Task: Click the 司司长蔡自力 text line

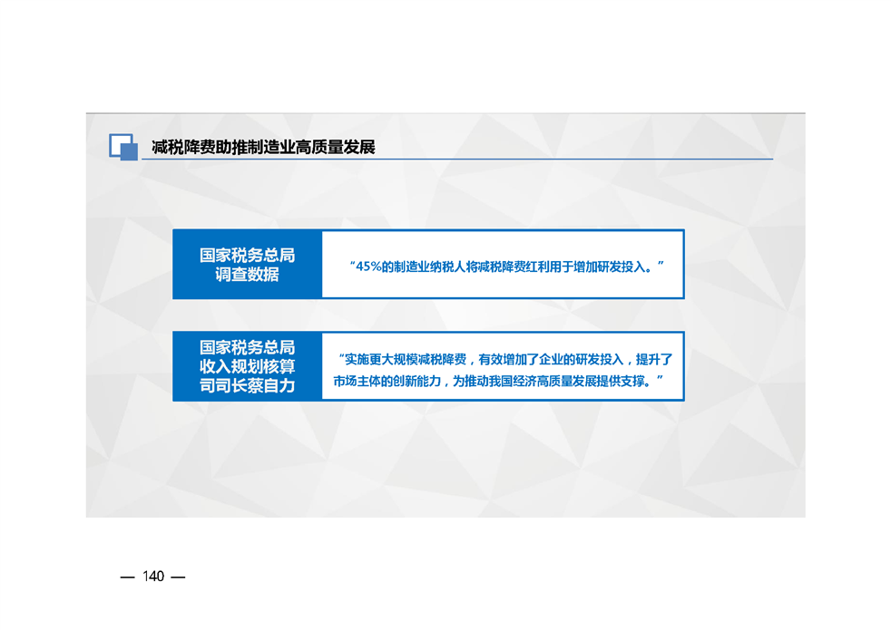Action: tap(247, 386)
